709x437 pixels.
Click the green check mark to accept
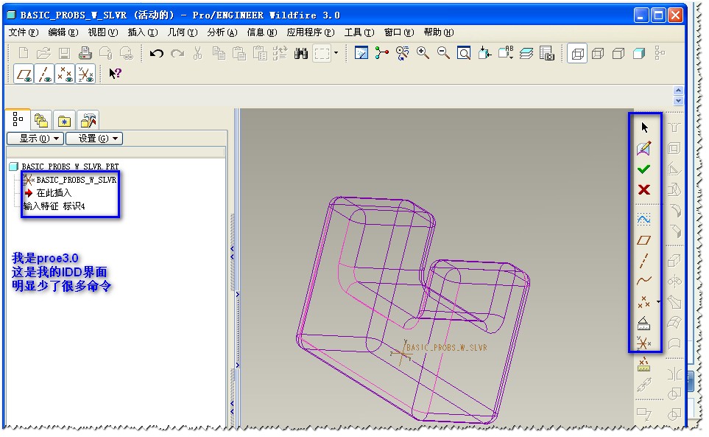[x=644, y=169]
